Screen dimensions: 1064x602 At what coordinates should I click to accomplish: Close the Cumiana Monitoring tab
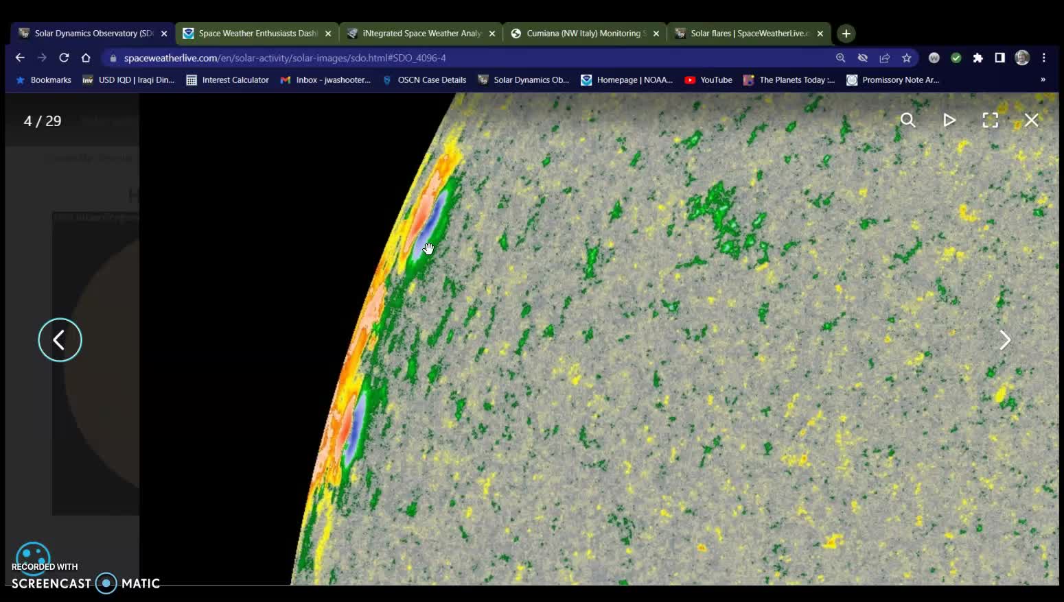[x=656, y=34]
